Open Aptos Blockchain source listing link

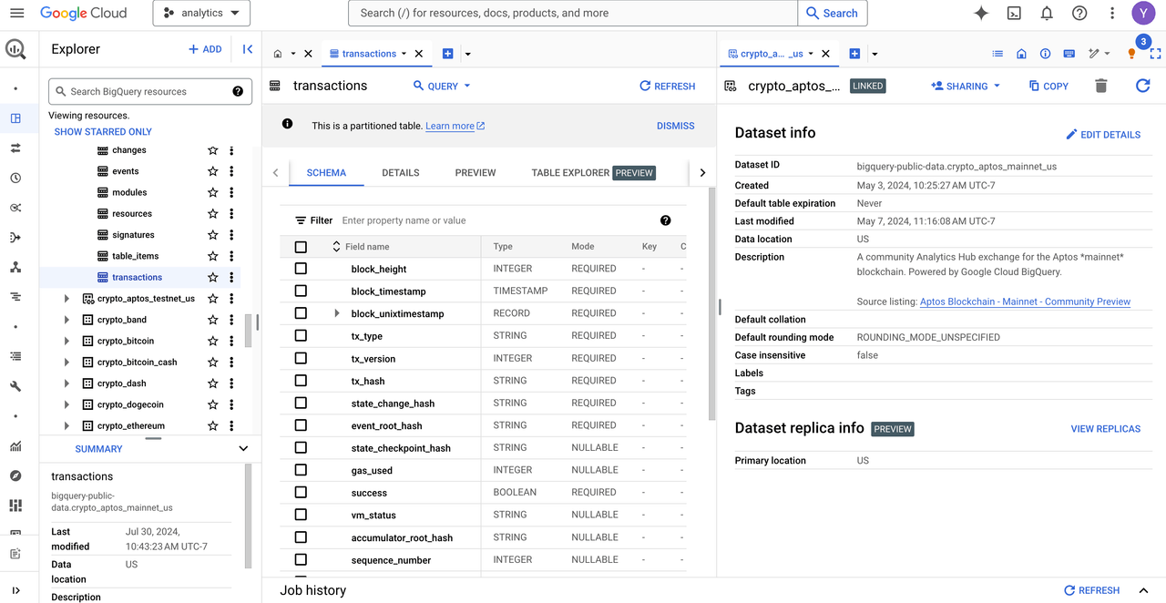(1025, 301)
